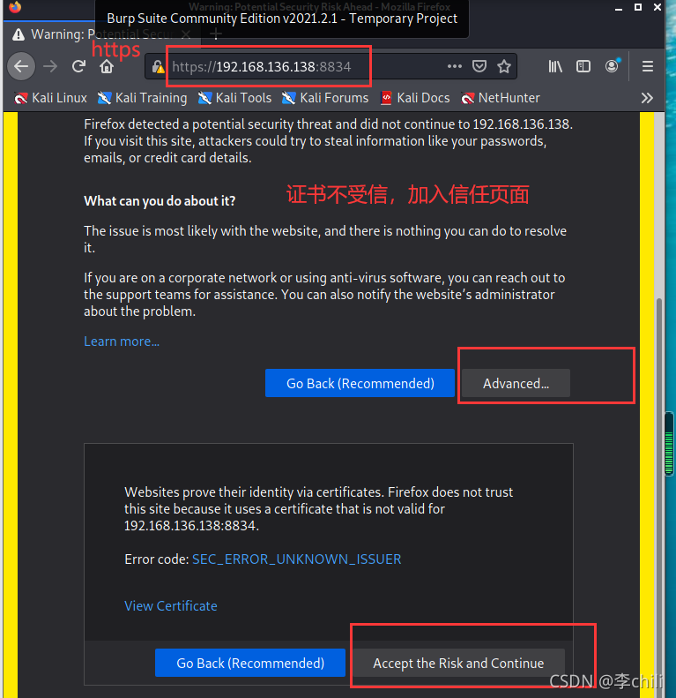676x698 pixels.
Task: Toggle the sidebar view icon
Action: pyautogui.click(x=583, y=66)
